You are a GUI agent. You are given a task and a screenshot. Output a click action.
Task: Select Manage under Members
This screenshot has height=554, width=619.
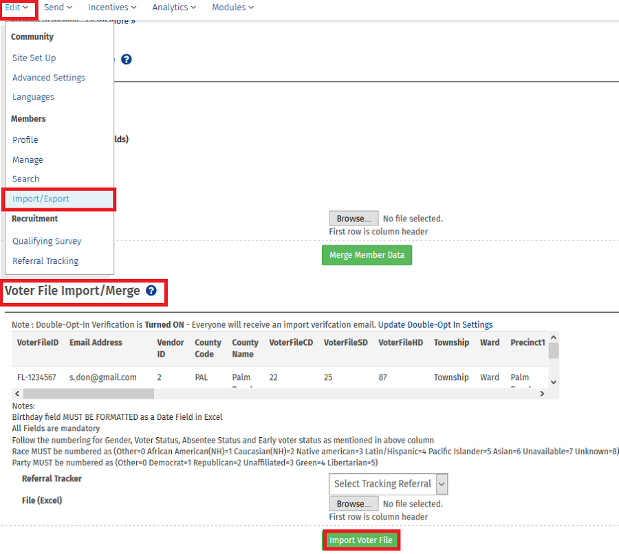pos(28,159)
